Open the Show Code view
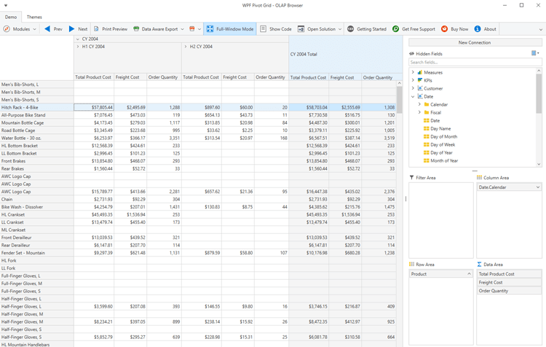Image resolution: width=546 pixels, height=347 pixels. [x=276, y=29]
